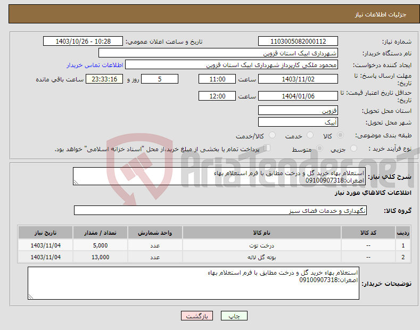Click the deadline time field 11:00
Image resolution: width=420 pixels, height=330 pixels.
click(x=217, y=79)
